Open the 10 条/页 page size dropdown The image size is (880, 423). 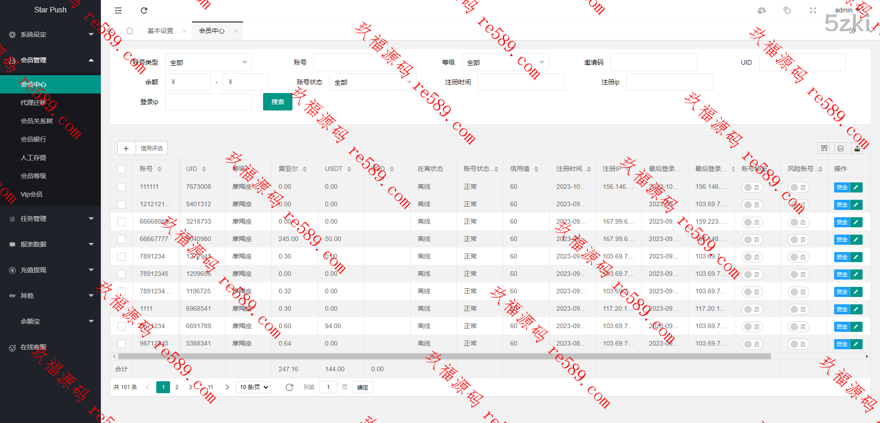(x=253, y=387)
